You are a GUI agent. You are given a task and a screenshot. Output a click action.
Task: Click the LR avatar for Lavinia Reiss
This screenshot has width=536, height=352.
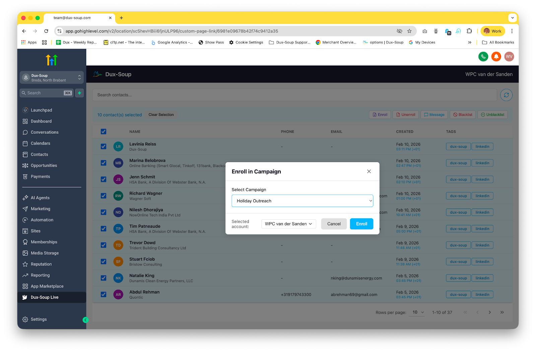tap(118, 146)
